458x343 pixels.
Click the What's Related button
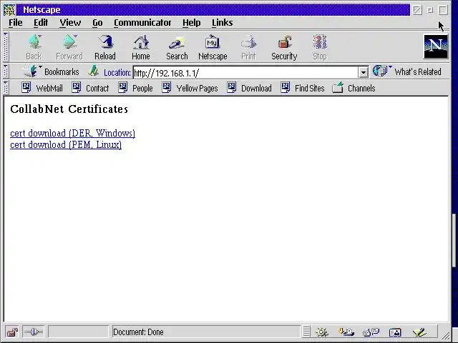click(x=407, y=71)
